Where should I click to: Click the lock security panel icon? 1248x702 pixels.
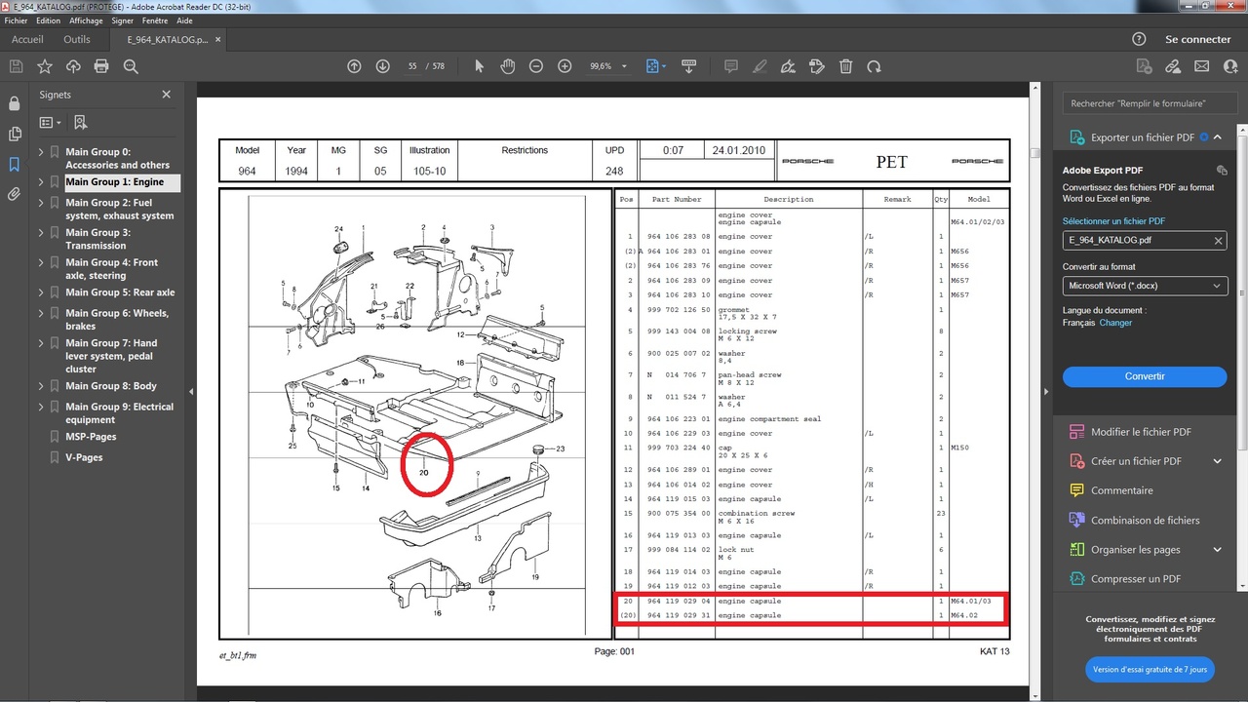pyautogui.click(x=14, y=103)
